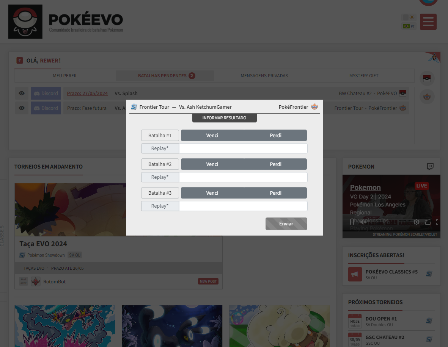Mark Batalha #3 as Venci

[212, 193]
